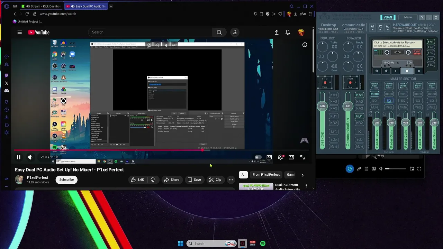Start YouTube voice search with the microphone

coord(235,32)
